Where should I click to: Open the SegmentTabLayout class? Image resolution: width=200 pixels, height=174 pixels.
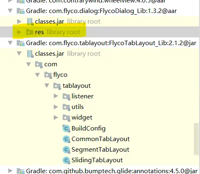pos(100,150)
